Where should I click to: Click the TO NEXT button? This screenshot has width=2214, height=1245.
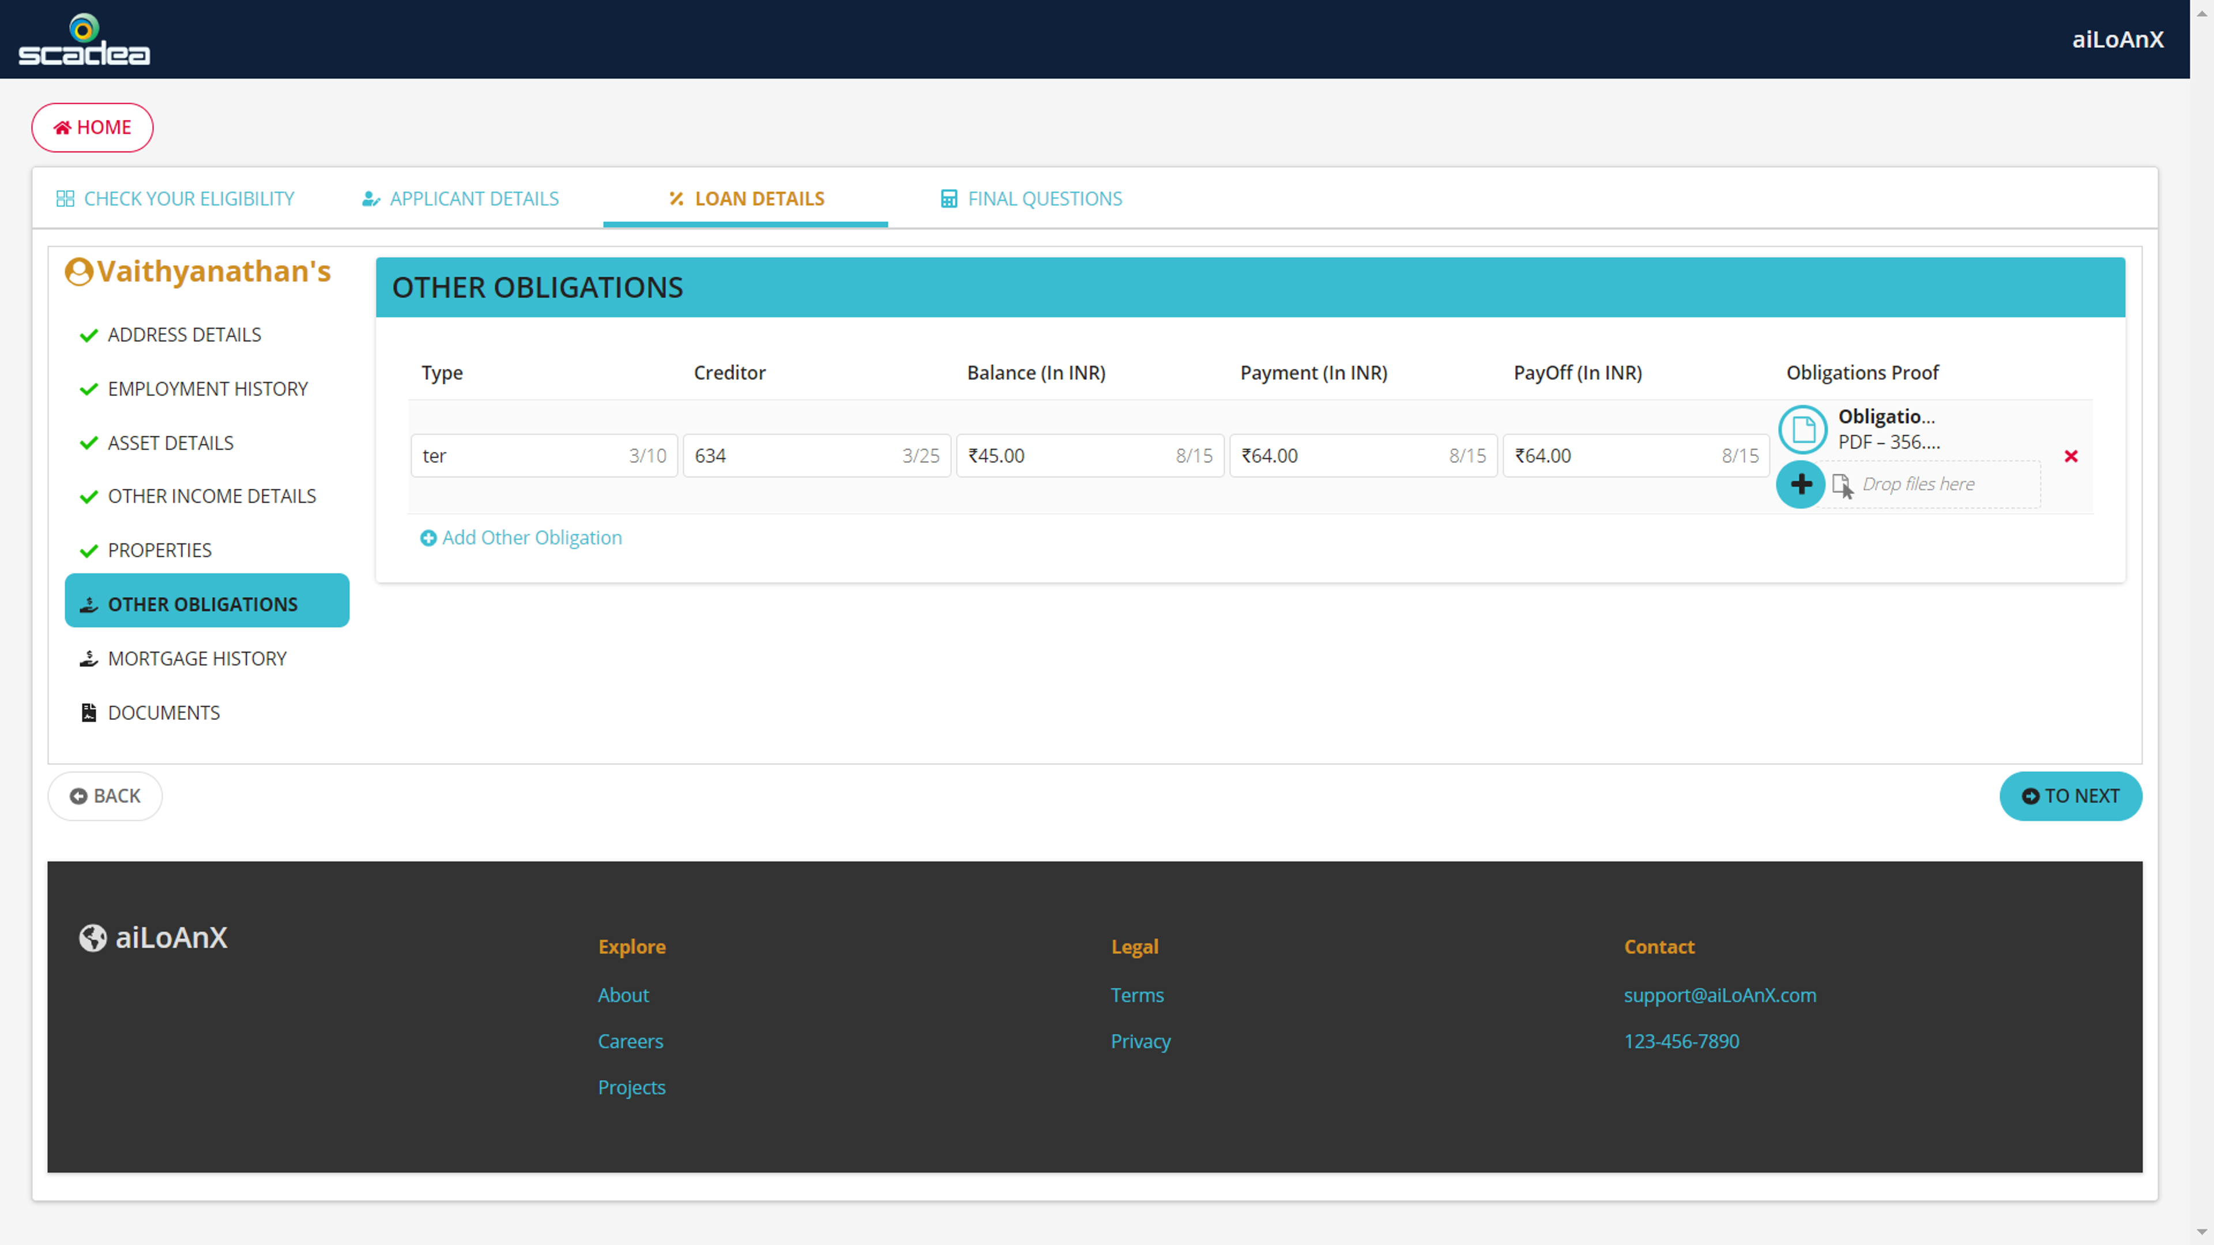(2070, 795)
